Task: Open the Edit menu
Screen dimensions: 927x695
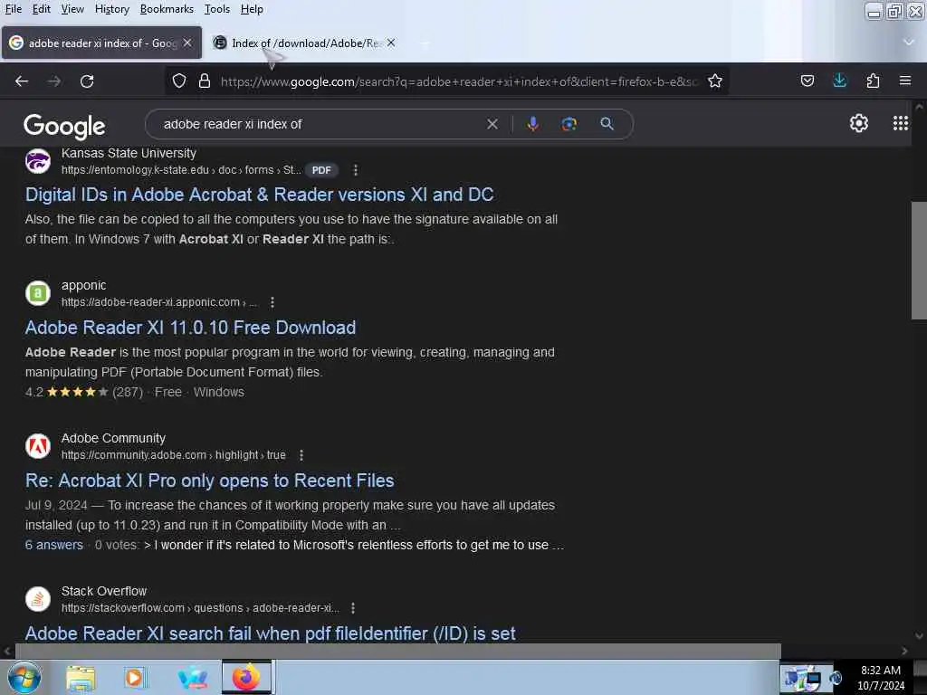Action: point(41,9)
